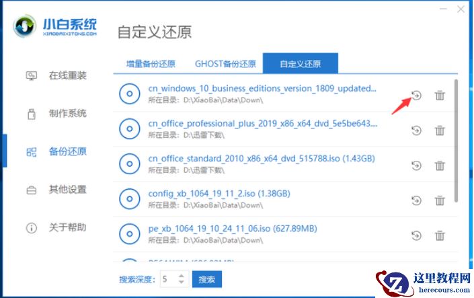474x298 pixels.
Task: Click the 备份还原 sidebar icon
Action: pyautogui.click(x=32, y=152)
